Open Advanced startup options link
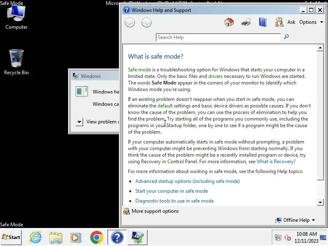This screenshot has width=328, height=246. 187,181
